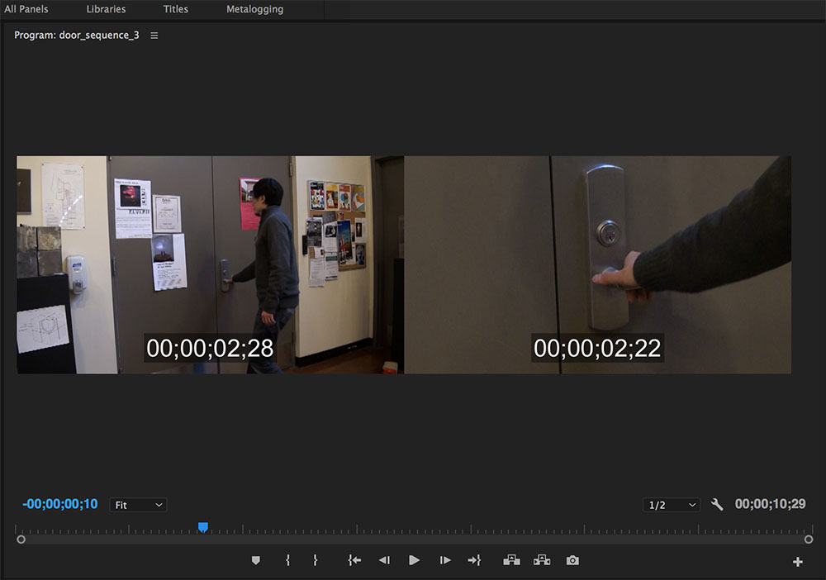Click the Mark Out bracket button

coord(316,560)
